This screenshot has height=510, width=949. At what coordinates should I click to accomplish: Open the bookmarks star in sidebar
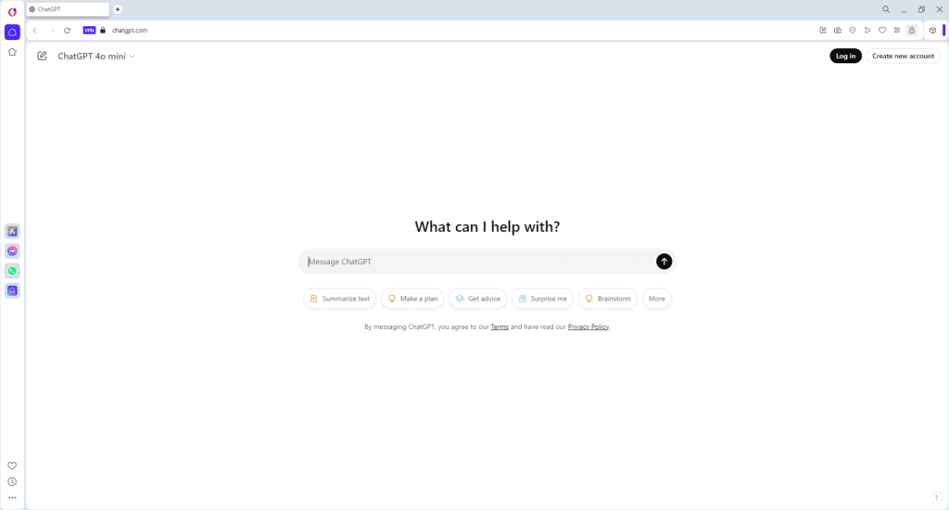[12, 52]
